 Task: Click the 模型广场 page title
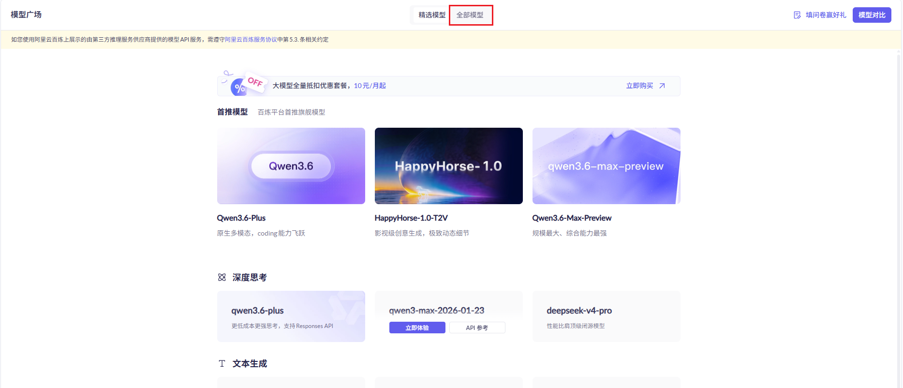coord(26,15)
